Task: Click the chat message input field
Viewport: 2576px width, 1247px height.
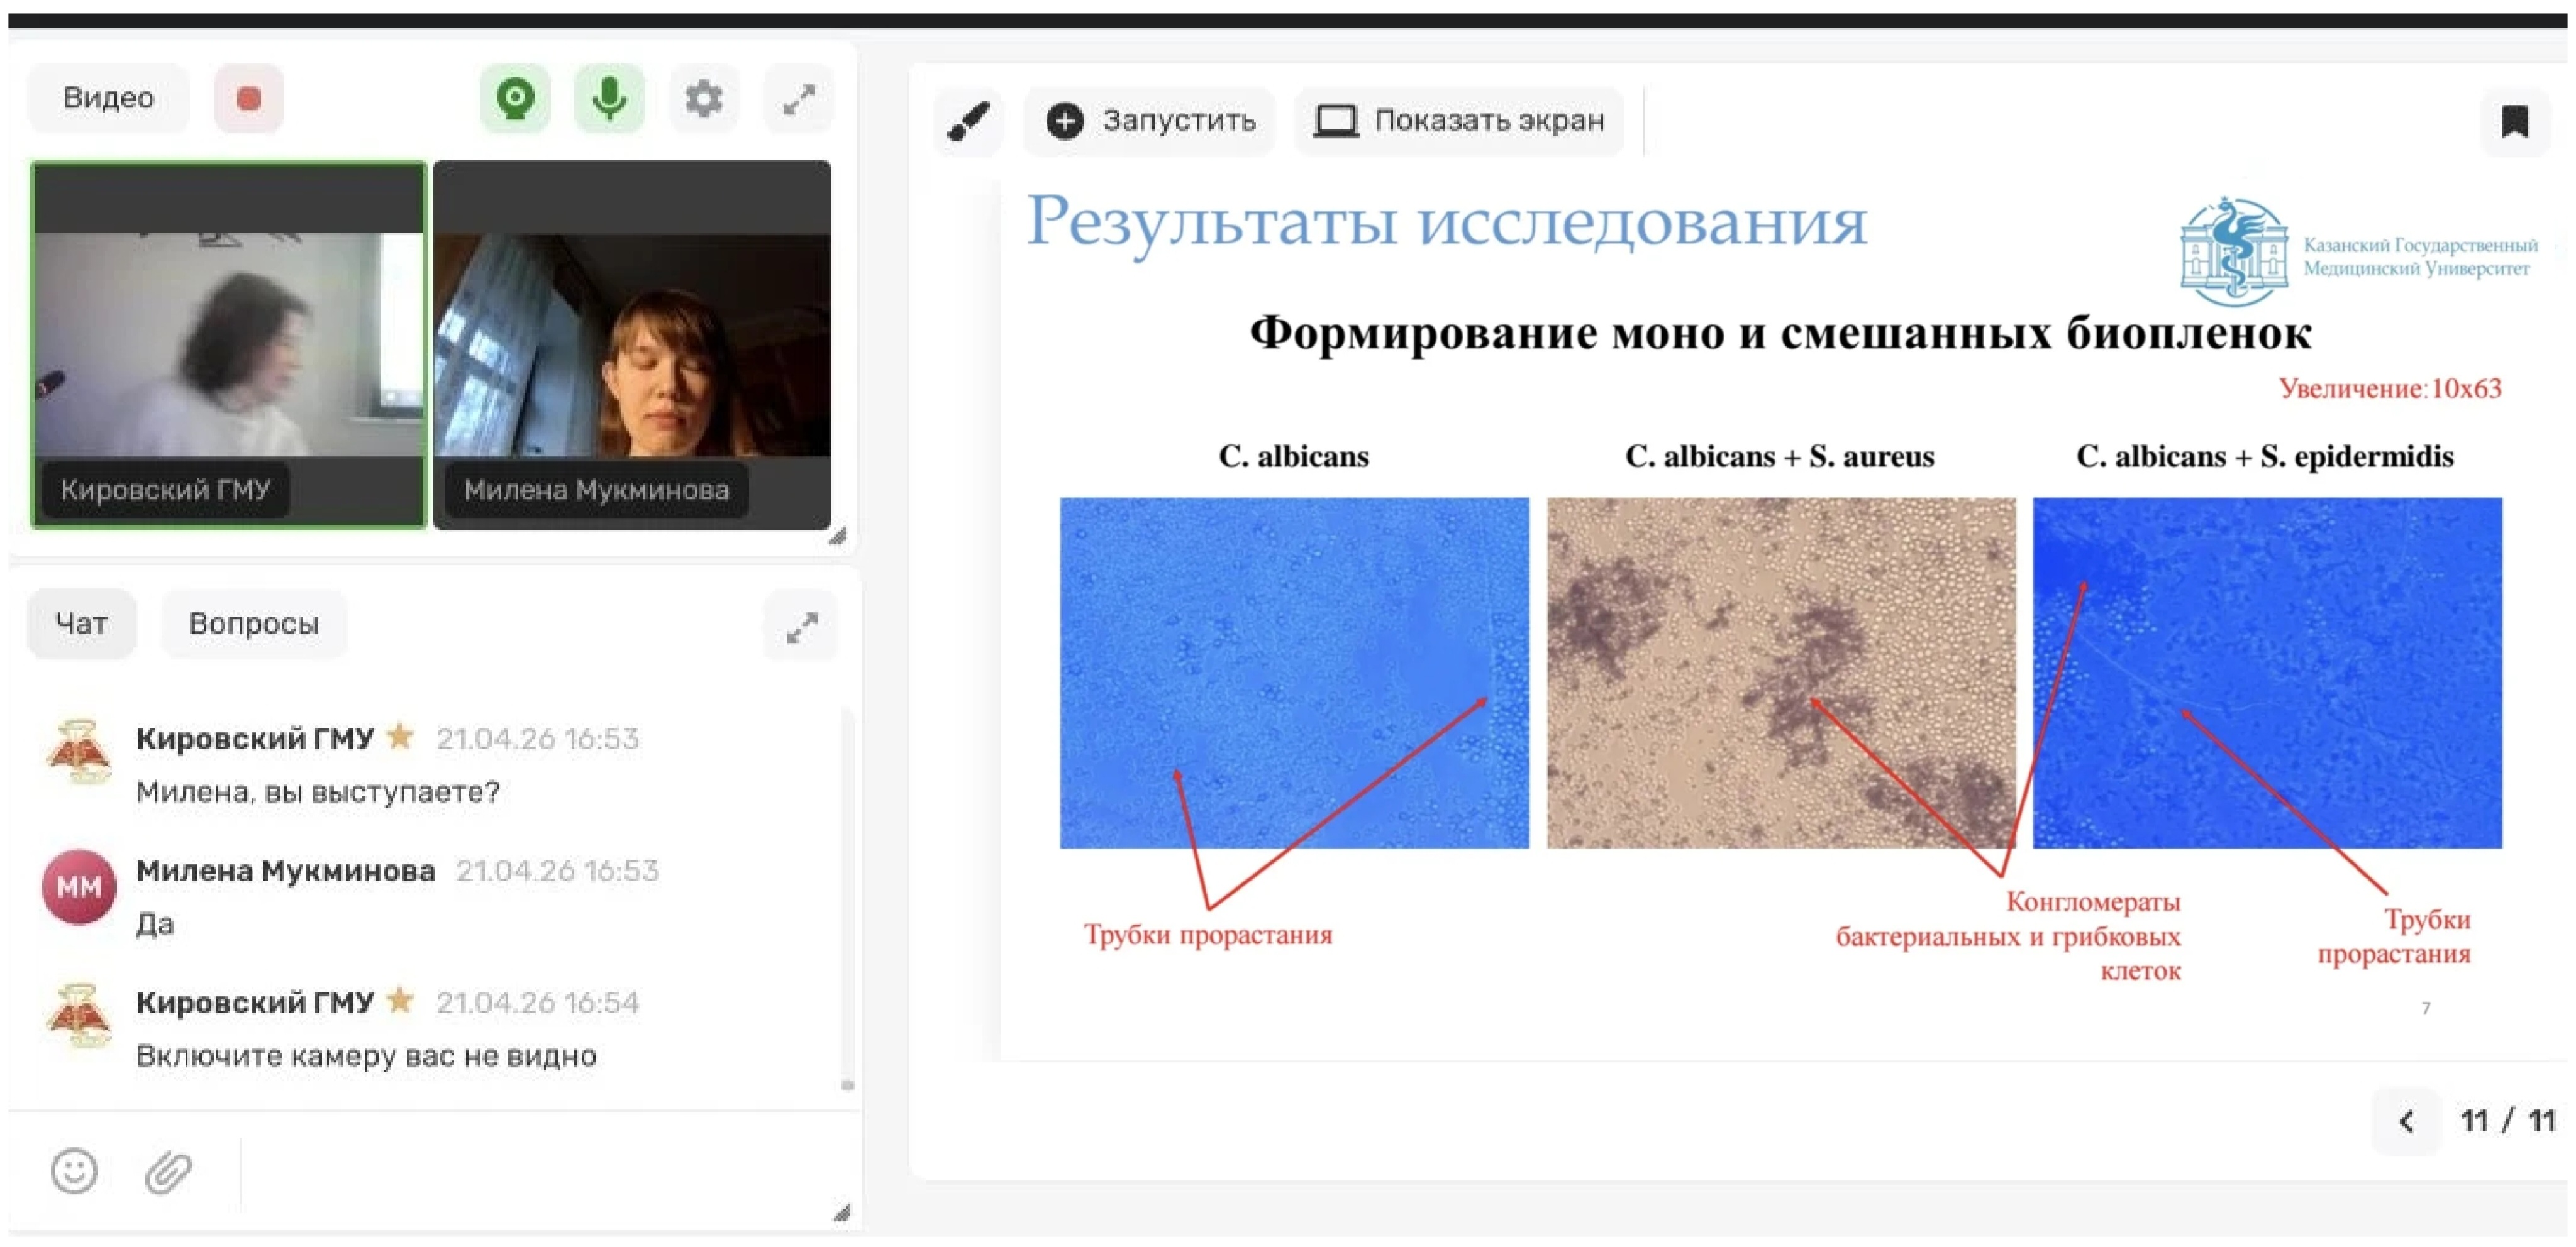Action: tap(530, 1170)
